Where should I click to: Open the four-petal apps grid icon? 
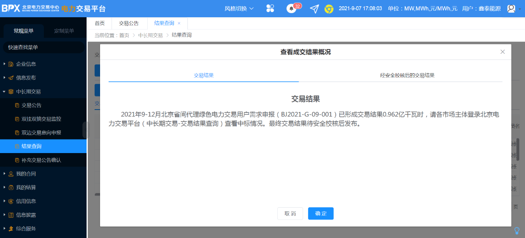(270, 9)
